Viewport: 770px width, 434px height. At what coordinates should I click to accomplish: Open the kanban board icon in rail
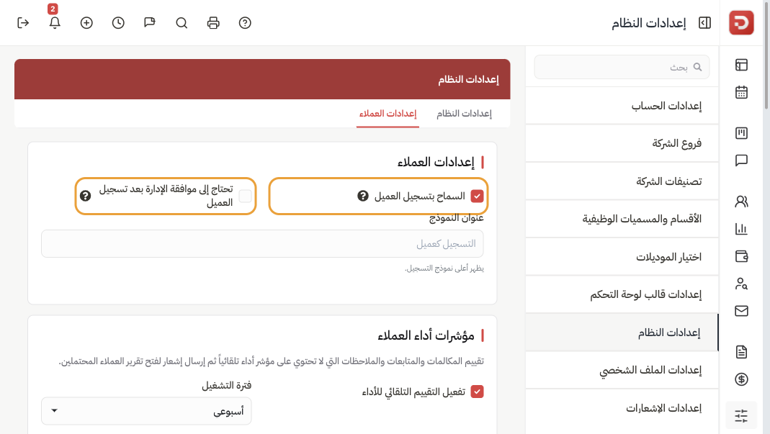pos(741,133)
